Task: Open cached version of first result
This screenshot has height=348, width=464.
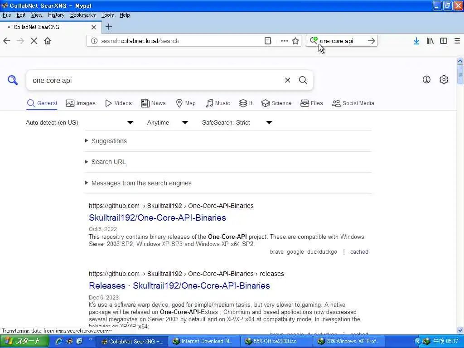Action: 359,252
